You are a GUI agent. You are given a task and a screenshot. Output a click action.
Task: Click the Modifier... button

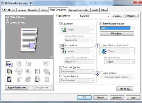(x=132, y=16)
